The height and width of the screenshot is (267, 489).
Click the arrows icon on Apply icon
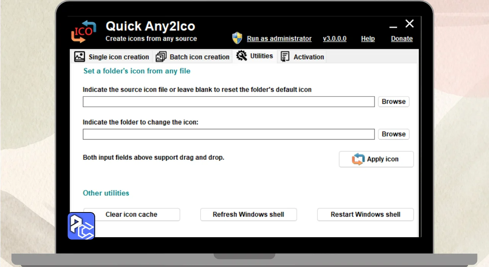point(358,159)
